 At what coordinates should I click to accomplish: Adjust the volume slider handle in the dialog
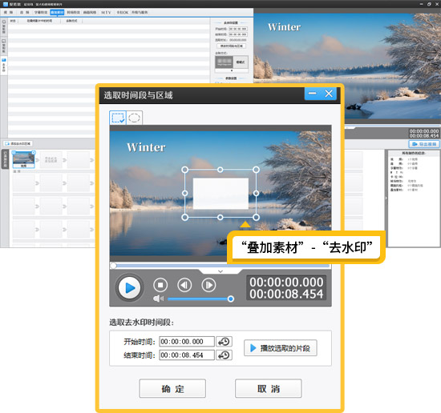231,299
